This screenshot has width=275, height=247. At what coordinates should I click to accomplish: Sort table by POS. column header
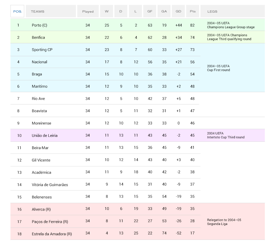click(x=18, y=12)
